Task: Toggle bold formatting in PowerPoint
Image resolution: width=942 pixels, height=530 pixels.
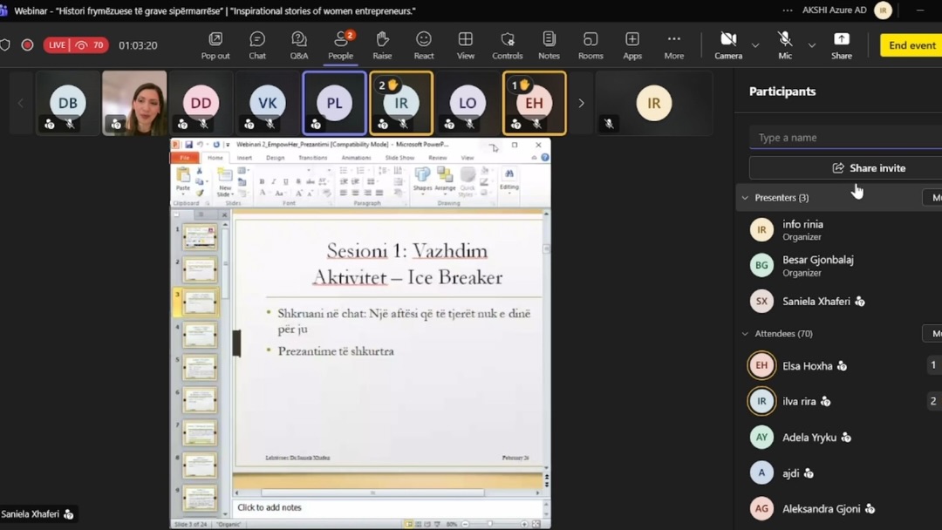Action: pyautogui.click(x=261, y=180)
